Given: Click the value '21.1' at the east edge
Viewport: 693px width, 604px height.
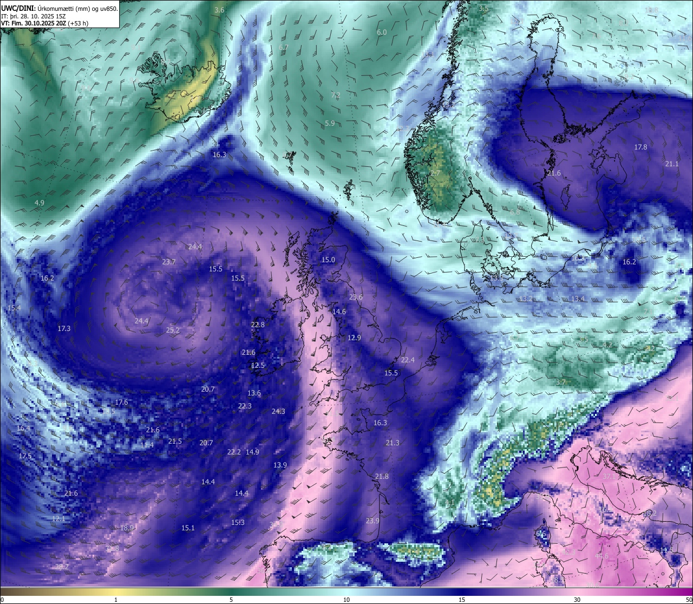Looking at the screenshot, I should [x=671, y=164].
